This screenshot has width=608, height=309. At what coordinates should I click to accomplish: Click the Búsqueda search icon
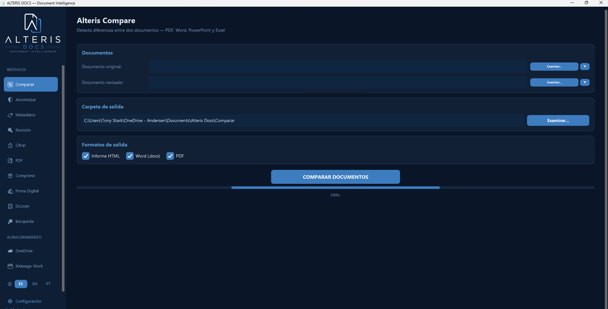(10, 222)
